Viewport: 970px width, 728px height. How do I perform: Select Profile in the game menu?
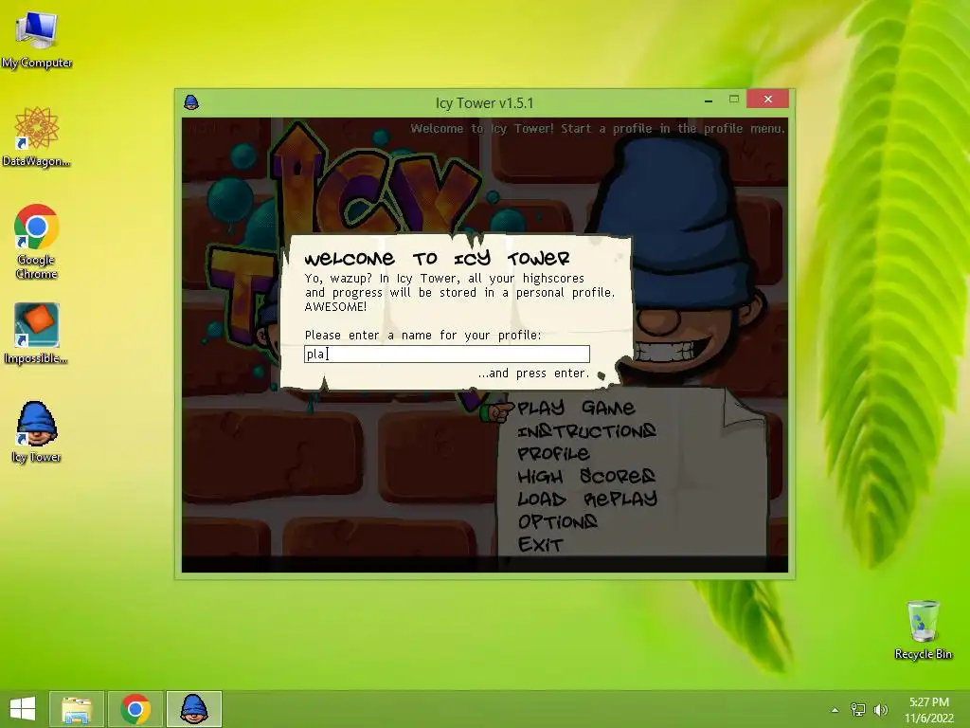coord(553,454)
